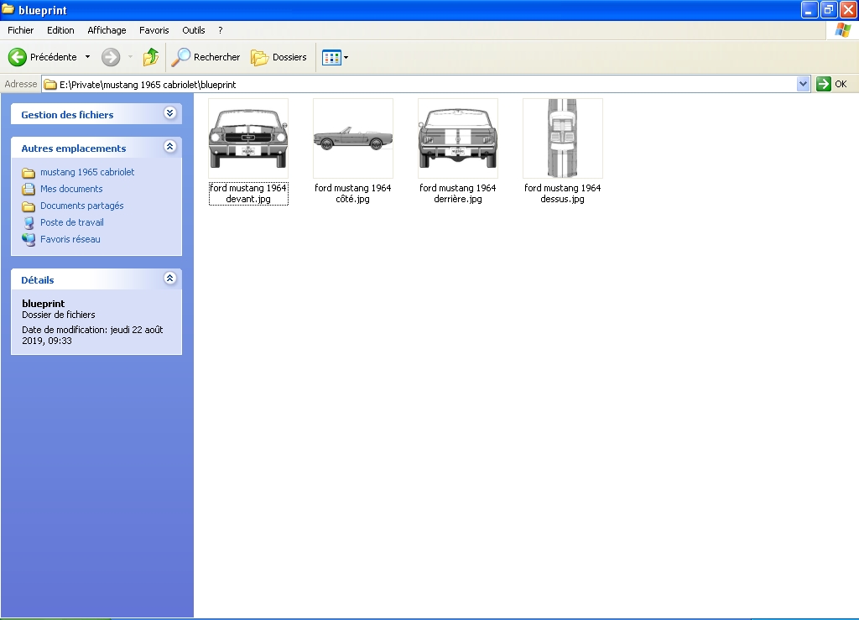859x620 pixels.
Task: Click the Up one folder icon
Action: [x=151, y=57]
